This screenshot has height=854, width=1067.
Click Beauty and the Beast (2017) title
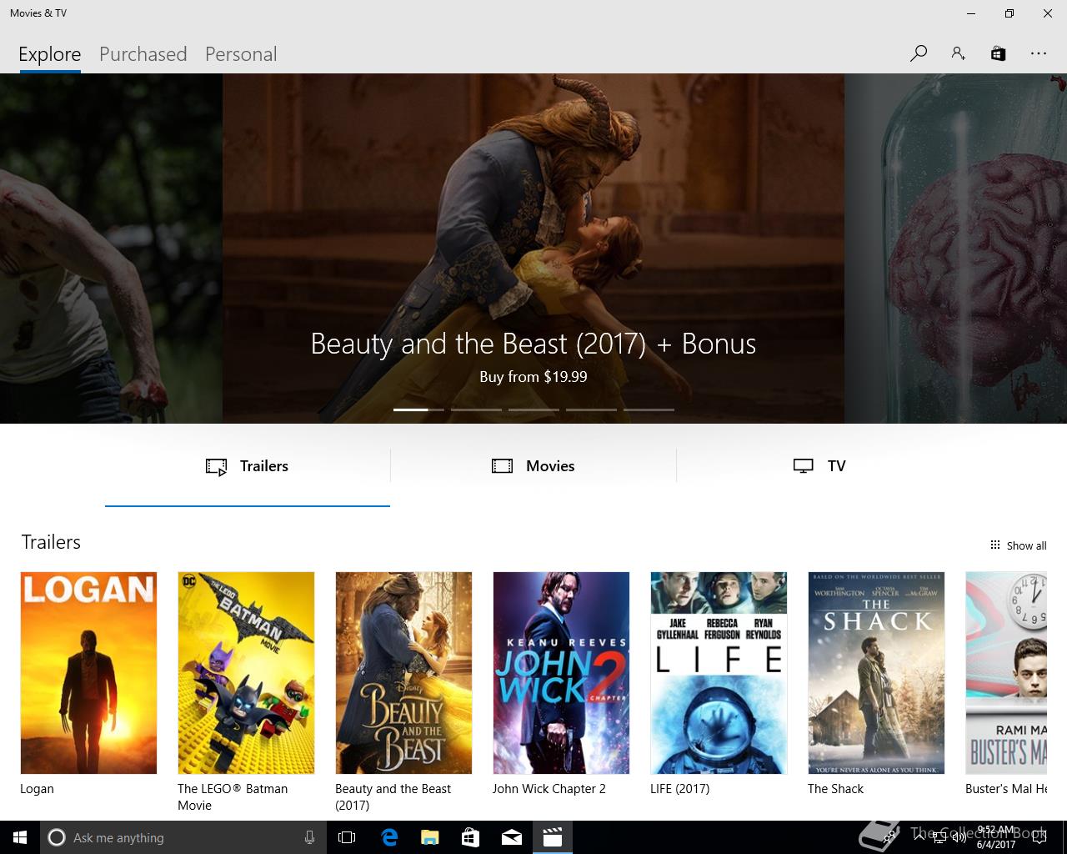coord(393,797)
